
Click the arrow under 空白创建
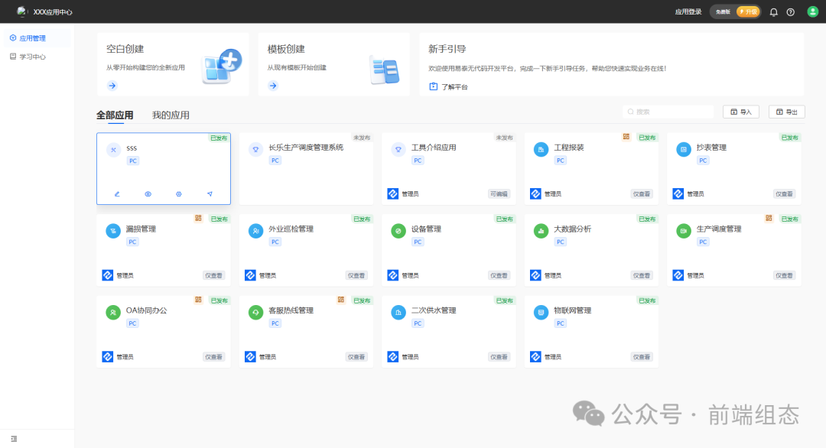pos(112,86)
